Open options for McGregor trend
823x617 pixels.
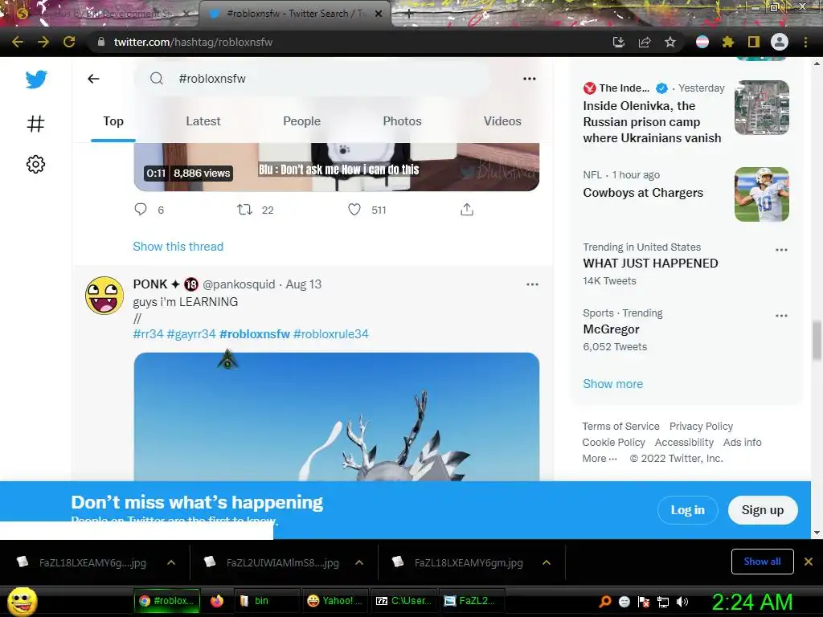781,316
